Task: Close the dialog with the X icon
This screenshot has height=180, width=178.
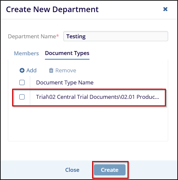Action: pos(165,9)
